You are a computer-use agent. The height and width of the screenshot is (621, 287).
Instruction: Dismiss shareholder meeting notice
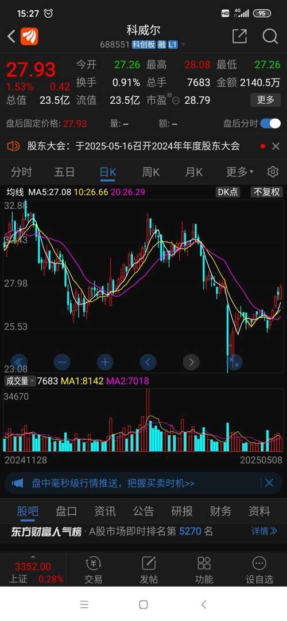tap(276, 146)
